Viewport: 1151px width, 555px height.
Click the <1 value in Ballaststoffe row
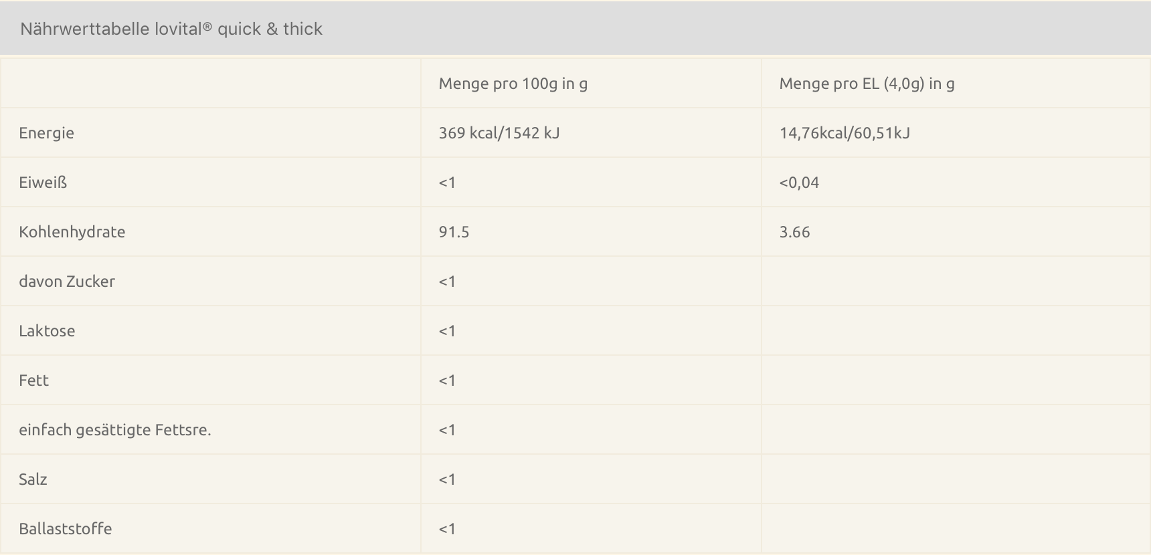point(447,529)
